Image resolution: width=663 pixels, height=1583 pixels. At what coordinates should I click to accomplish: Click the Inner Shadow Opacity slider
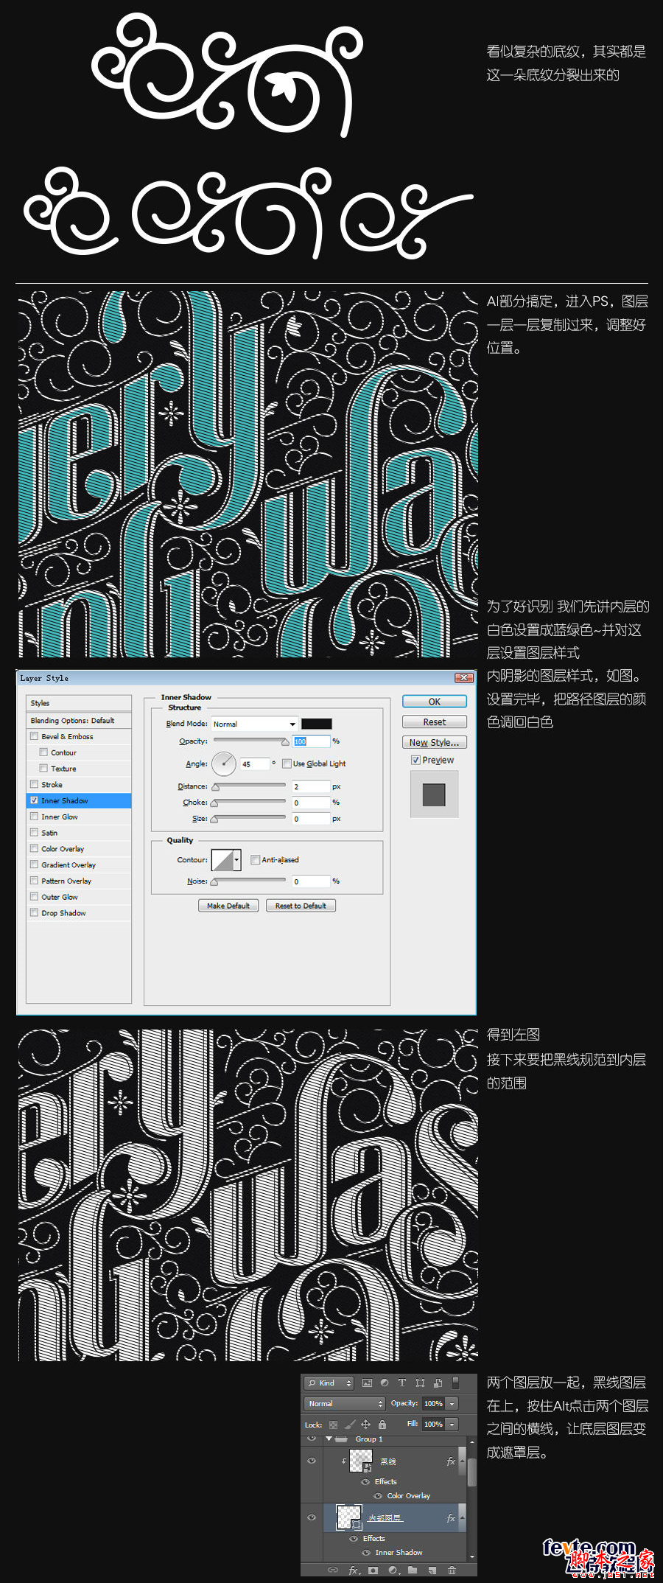click(x=250, y=741)
